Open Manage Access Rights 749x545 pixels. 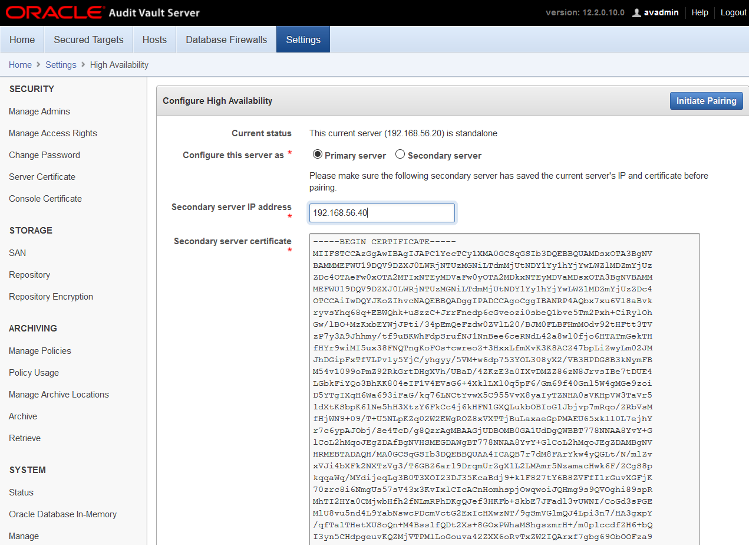pos(53,133)
